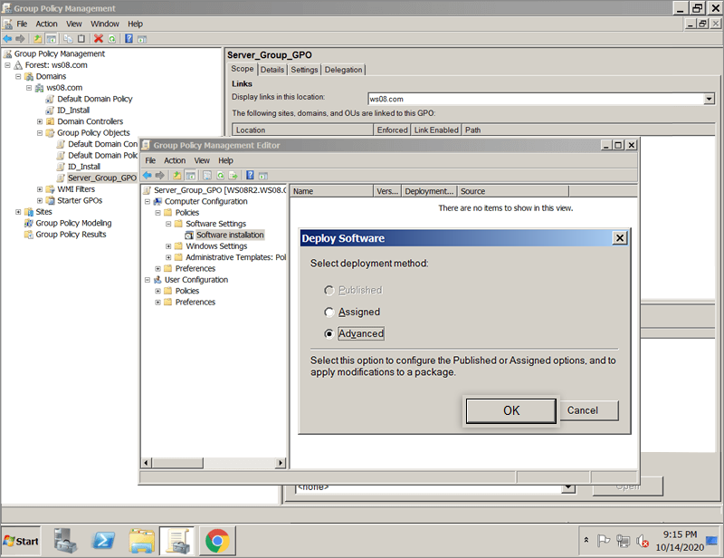Click the Help icon in Group Policy Management toolbar
This screenshot has height=558, width=724.
pos(129,39)
